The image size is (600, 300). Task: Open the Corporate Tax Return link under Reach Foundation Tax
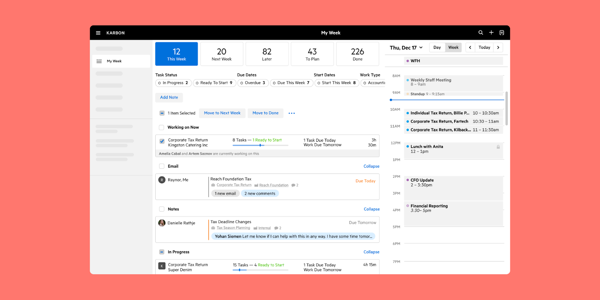pyautogui.click(x=234, y=185)
